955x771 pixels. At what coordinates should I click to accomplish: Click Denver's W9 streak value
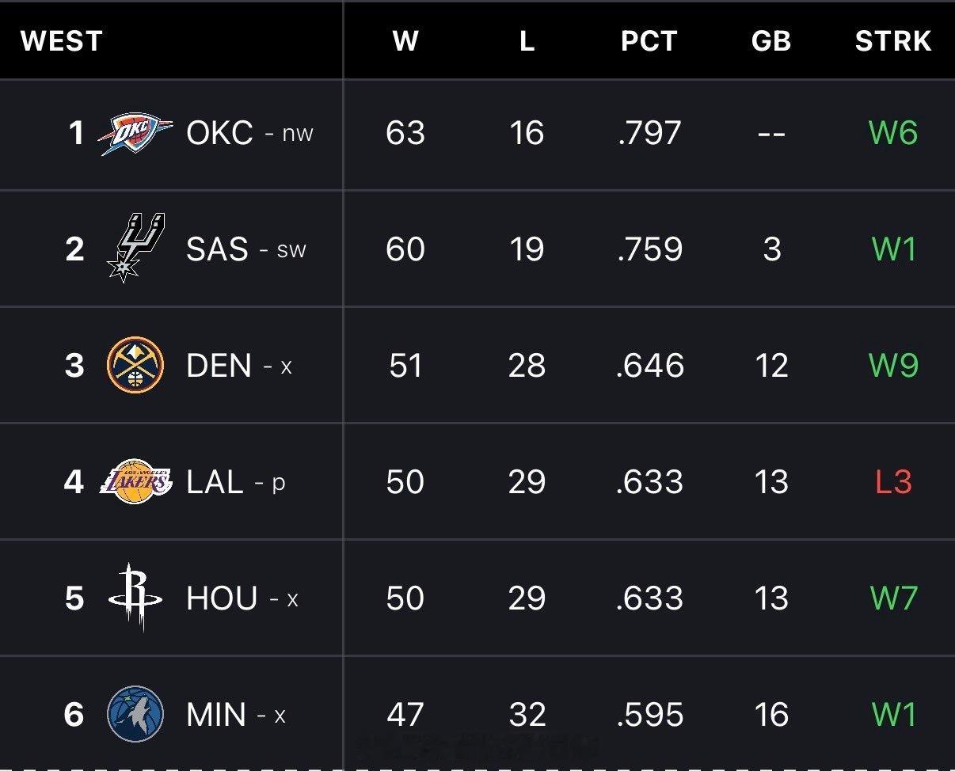(x=893, y=365)
